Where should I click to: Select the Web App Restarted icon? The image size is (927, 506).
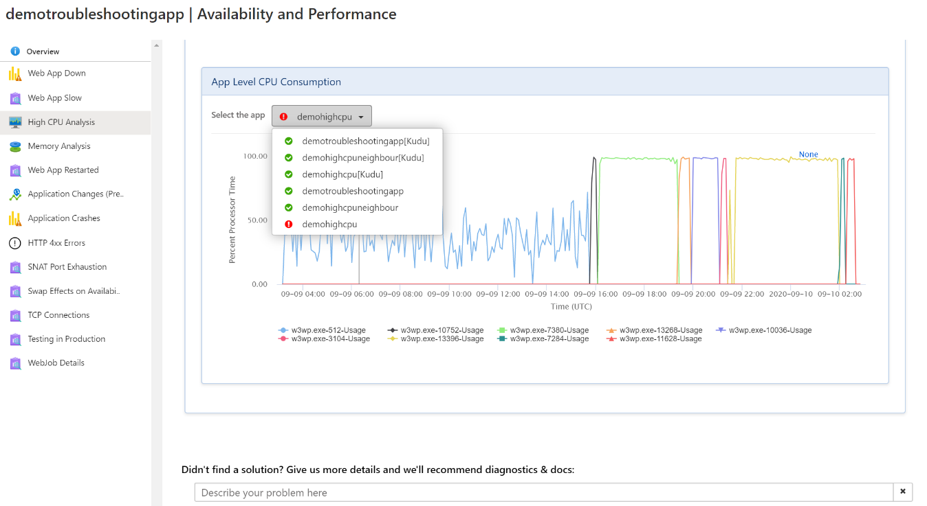coord(14,170)
